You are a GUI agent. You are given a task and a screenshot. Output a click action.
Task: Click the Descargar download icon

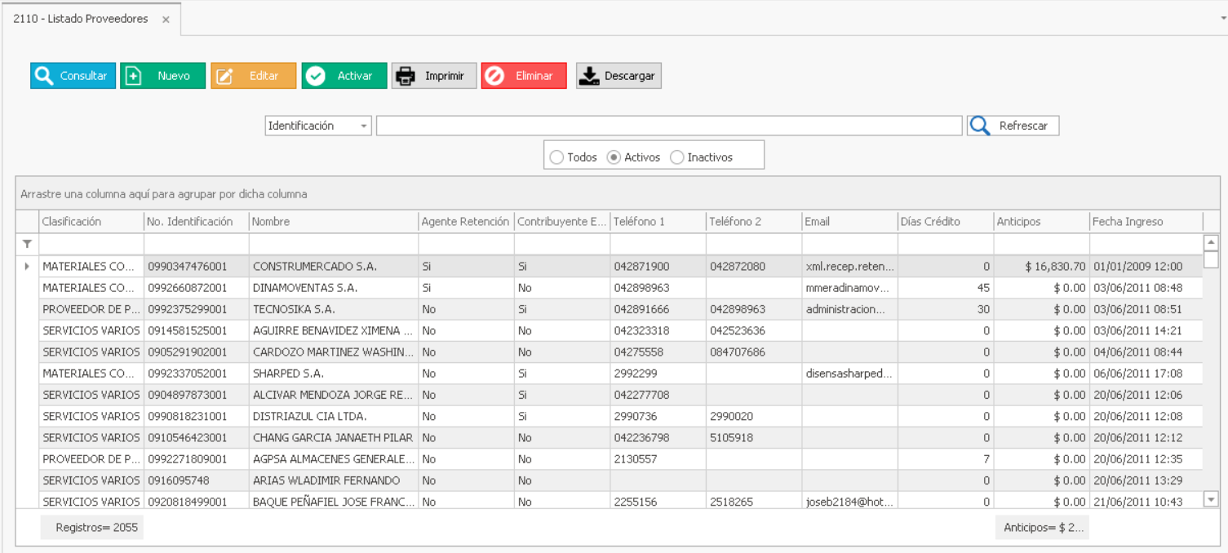pos(589,76)
